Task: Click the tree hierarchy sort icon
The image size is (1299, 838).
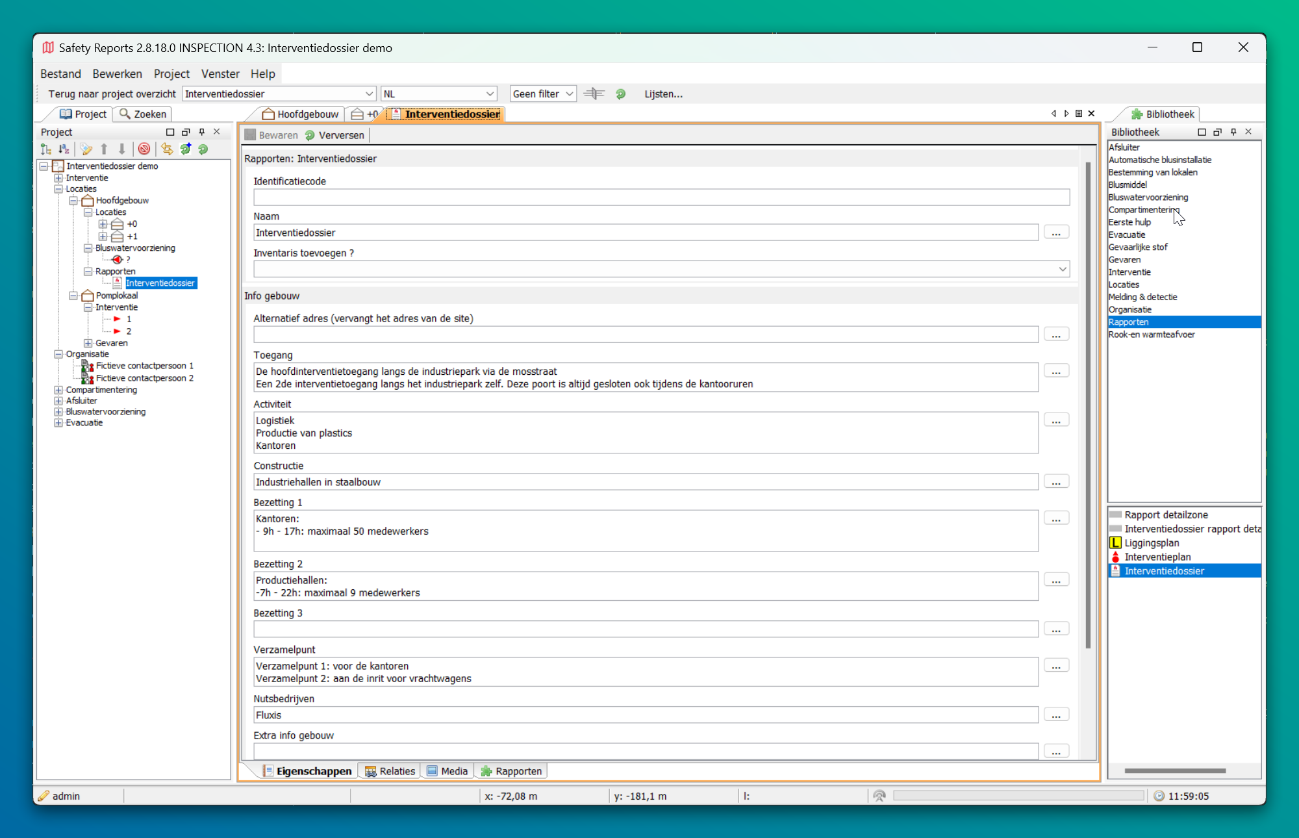Action: coord(45,149)
